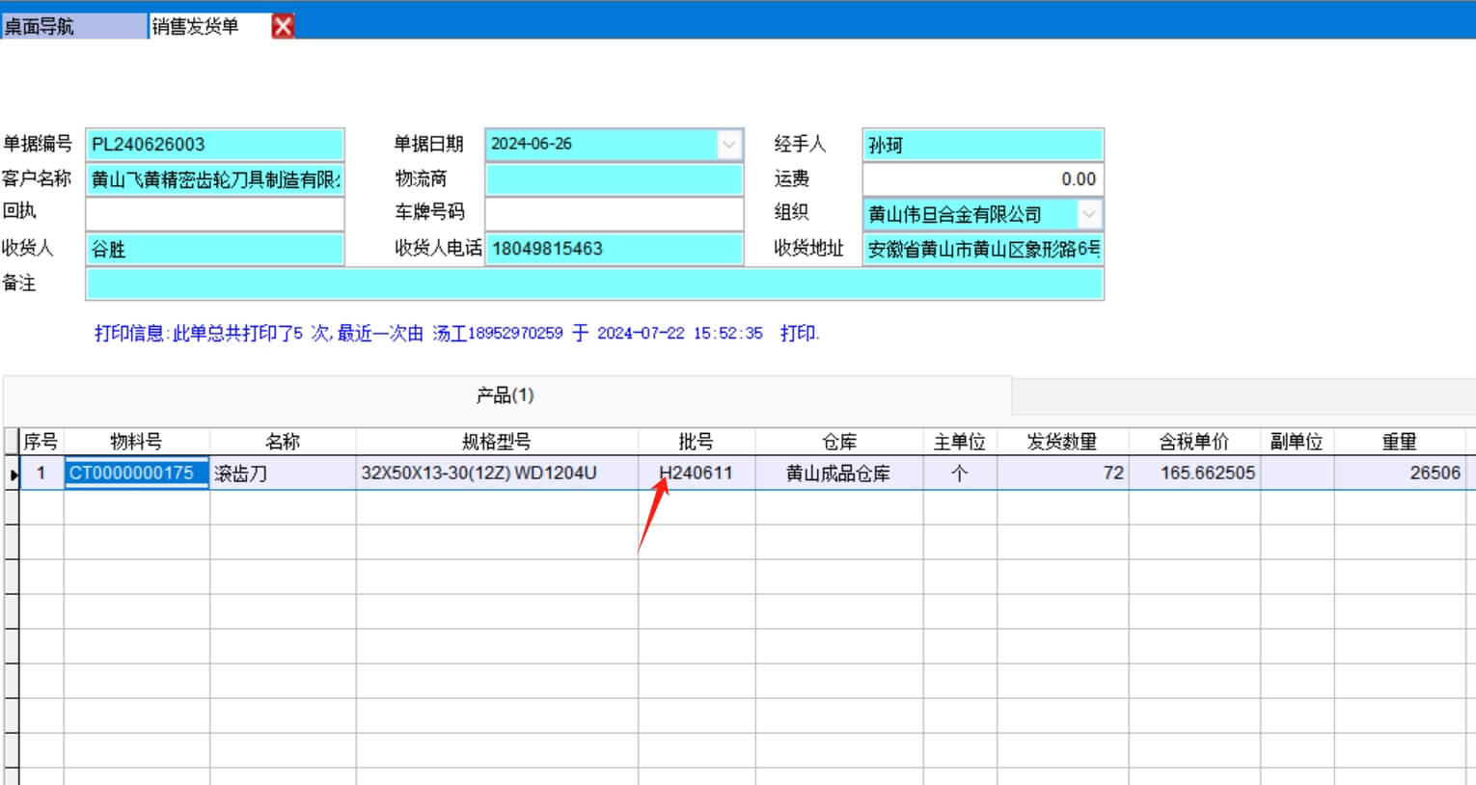Open the 单据日期 date dropdown

[x=729, y=145]
